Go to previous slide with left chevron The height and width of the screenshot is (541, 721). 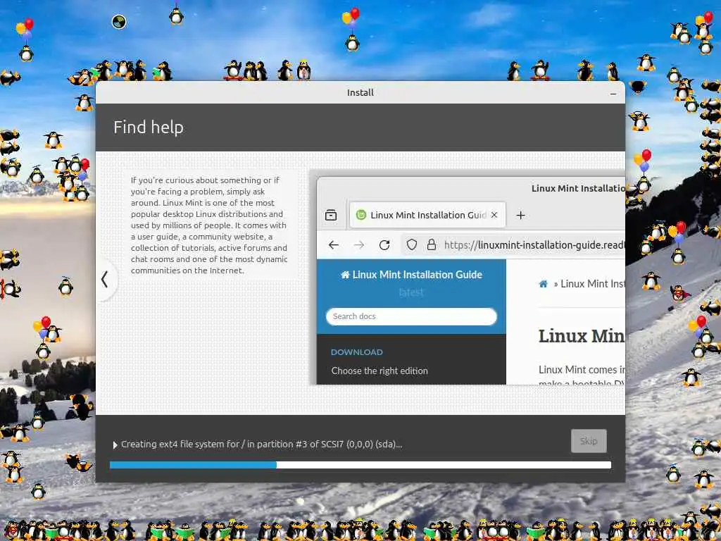(105, 279)
